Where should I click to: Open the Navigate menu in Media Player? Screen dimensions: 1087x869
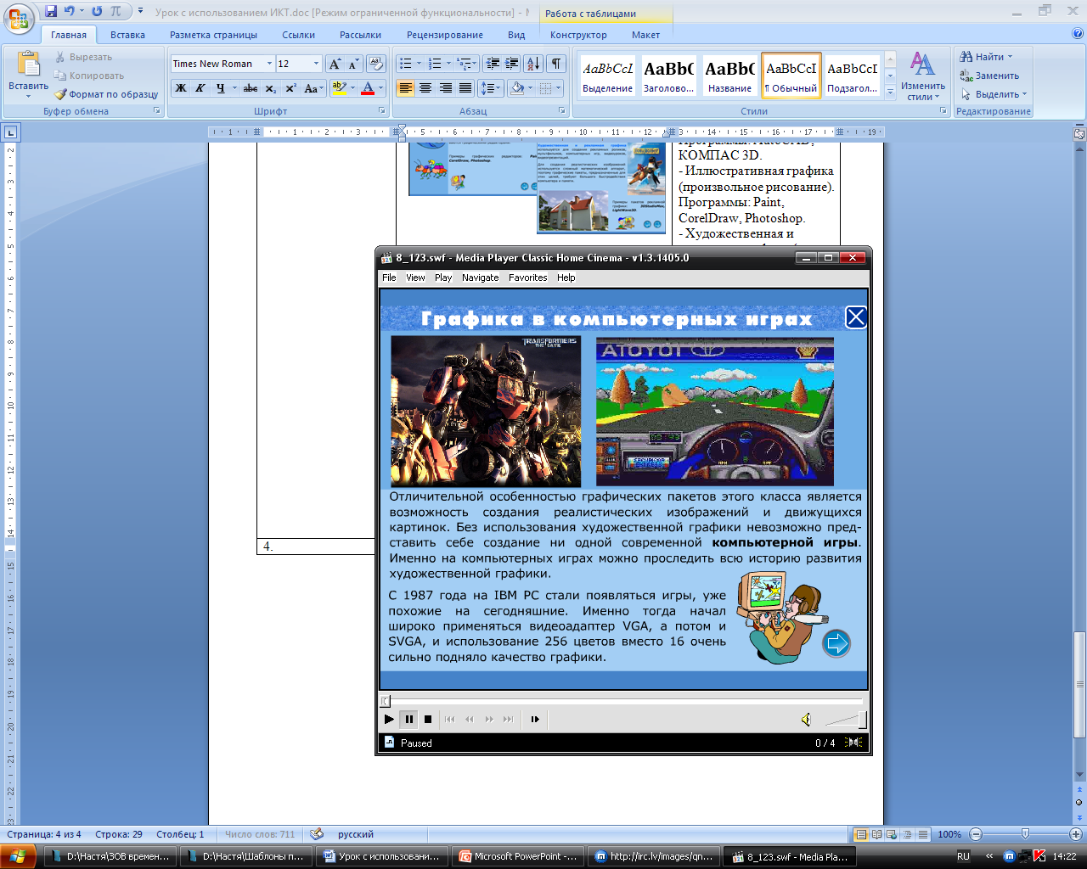[480, 278]
